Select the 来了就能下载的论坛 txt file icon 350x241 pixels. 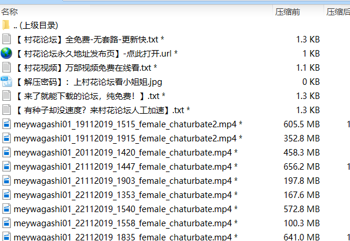pos(6,95)
